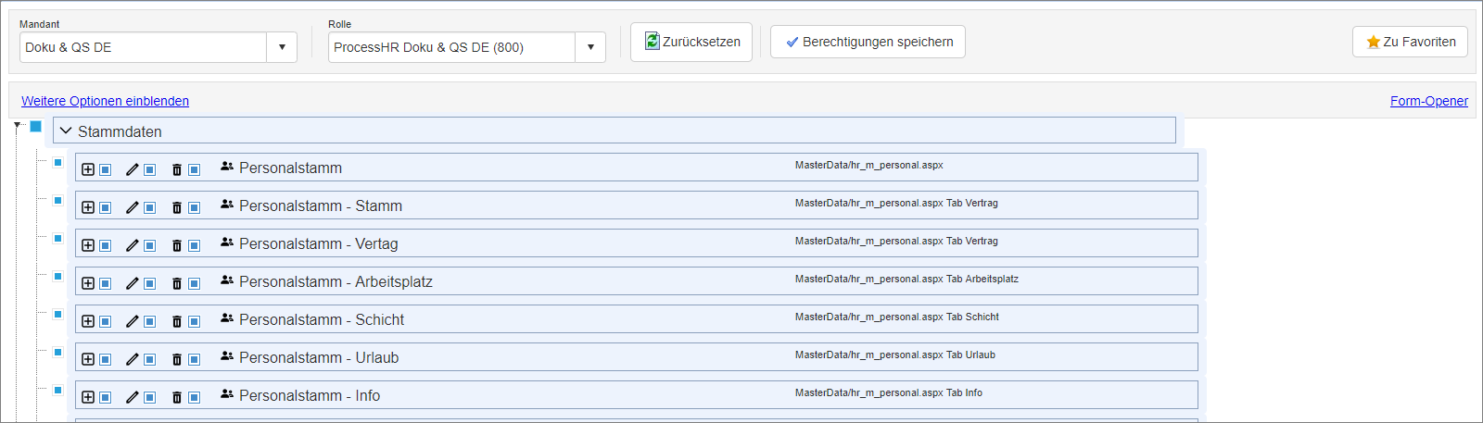This screenshot has height=423, width=1483.
Task: Click the path text ending in Tab Arbeitsplatz
Action: tap(906, 279)
